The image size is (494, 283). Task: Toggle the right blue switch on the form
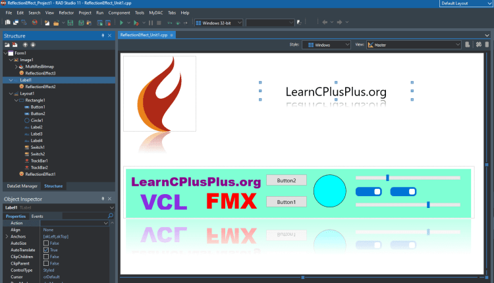[x=403, y=192]
